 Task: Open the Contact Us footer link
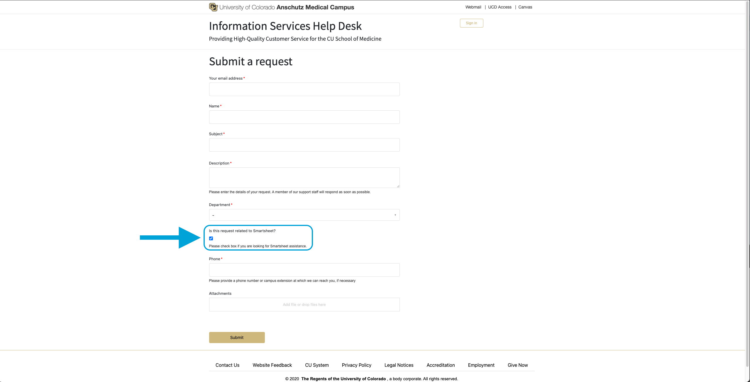227,365
